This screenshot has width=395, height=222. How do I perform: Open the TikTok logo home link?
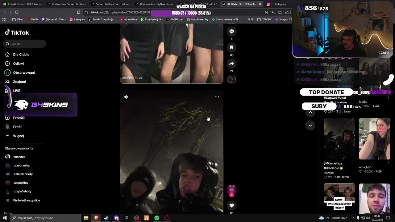coord(17,32)
